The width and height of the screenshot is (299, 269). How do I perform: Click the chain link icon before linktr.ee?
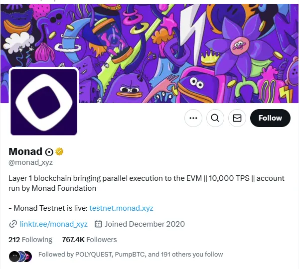[13, 224]
